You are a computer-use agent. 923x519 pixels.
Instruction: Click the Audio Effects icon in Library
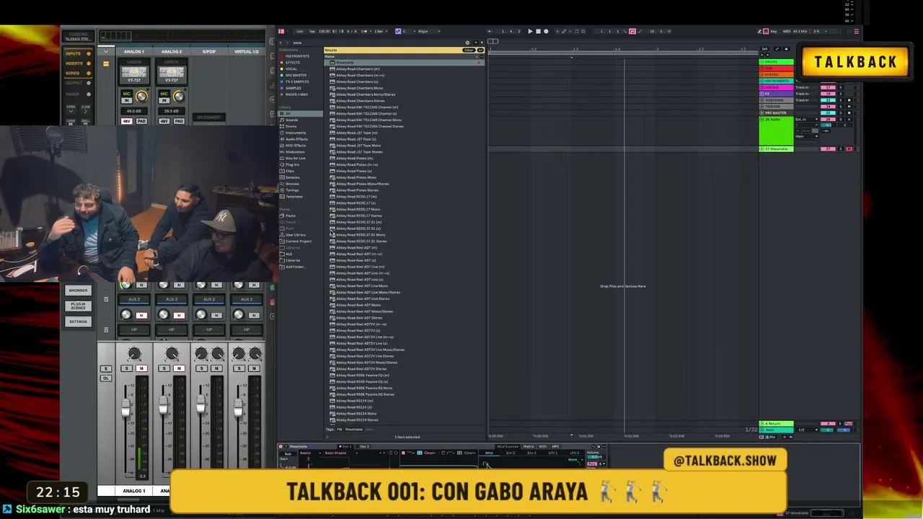coord(283,139)
